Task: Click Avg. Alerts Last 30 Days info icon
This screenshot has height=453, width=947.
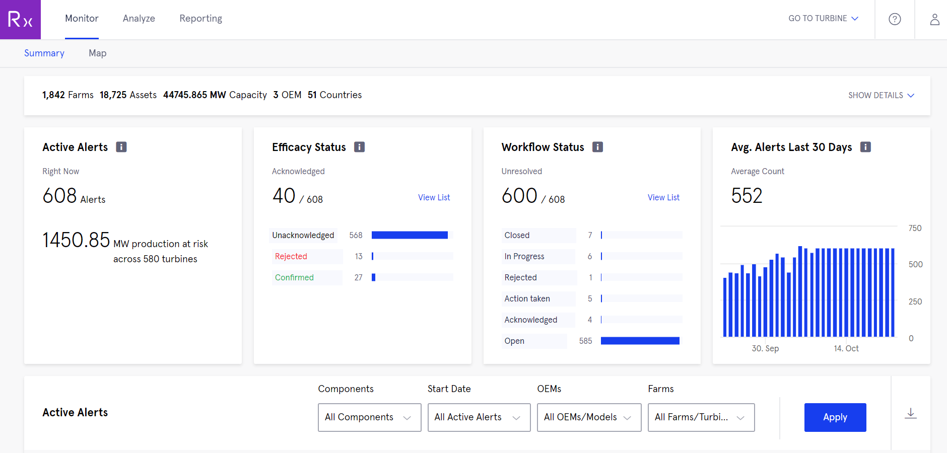Action: click(865, 147)
